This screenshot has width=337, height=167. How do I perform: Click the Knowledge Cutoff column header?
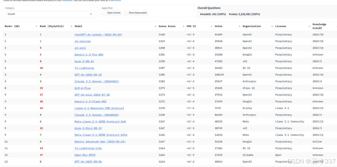319,26
